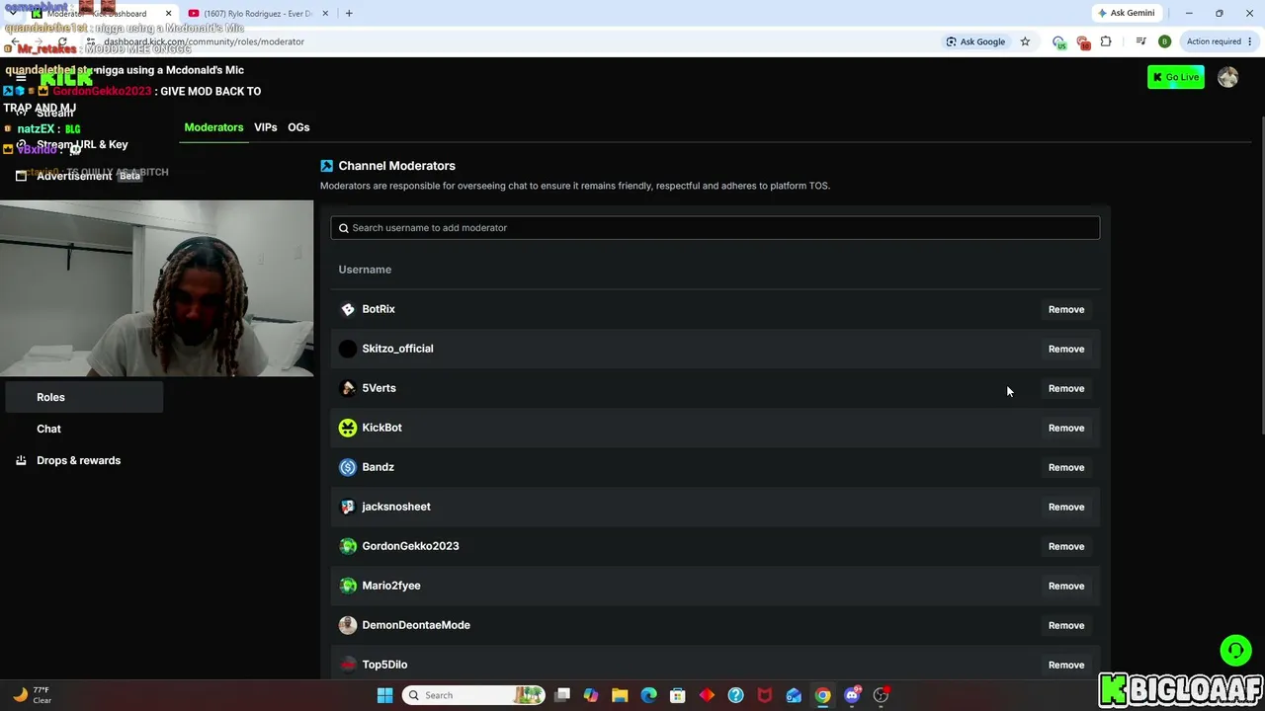Image resolution: width=1265 pixels, height=711 pixels.
Task: Open McAfee from the taskbar
Action: tap(764, 695)
